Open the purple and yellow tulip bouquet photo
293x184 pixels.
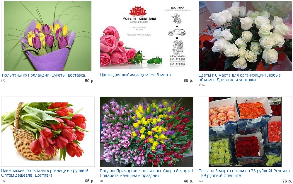48,36
